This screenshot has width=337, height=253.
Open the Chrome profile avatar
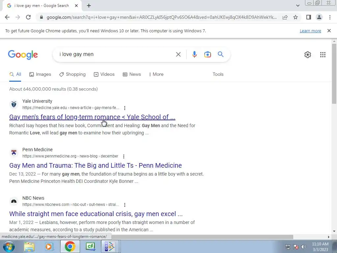point(319,17)
